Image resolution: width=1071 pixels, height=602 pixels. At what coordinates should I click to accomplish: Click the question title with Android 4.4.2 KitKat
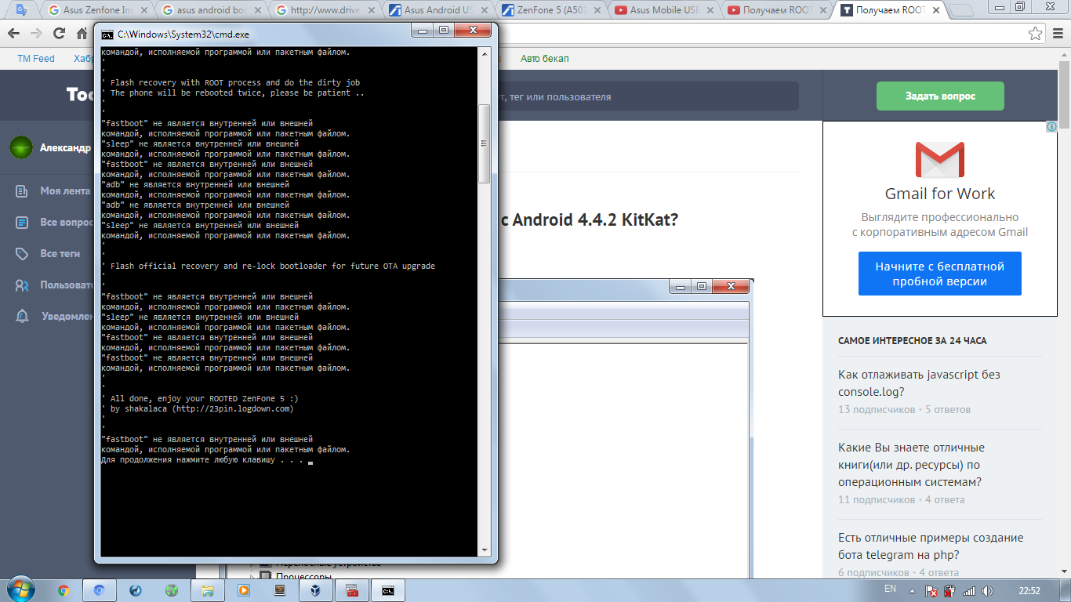[x=589, y=220]
